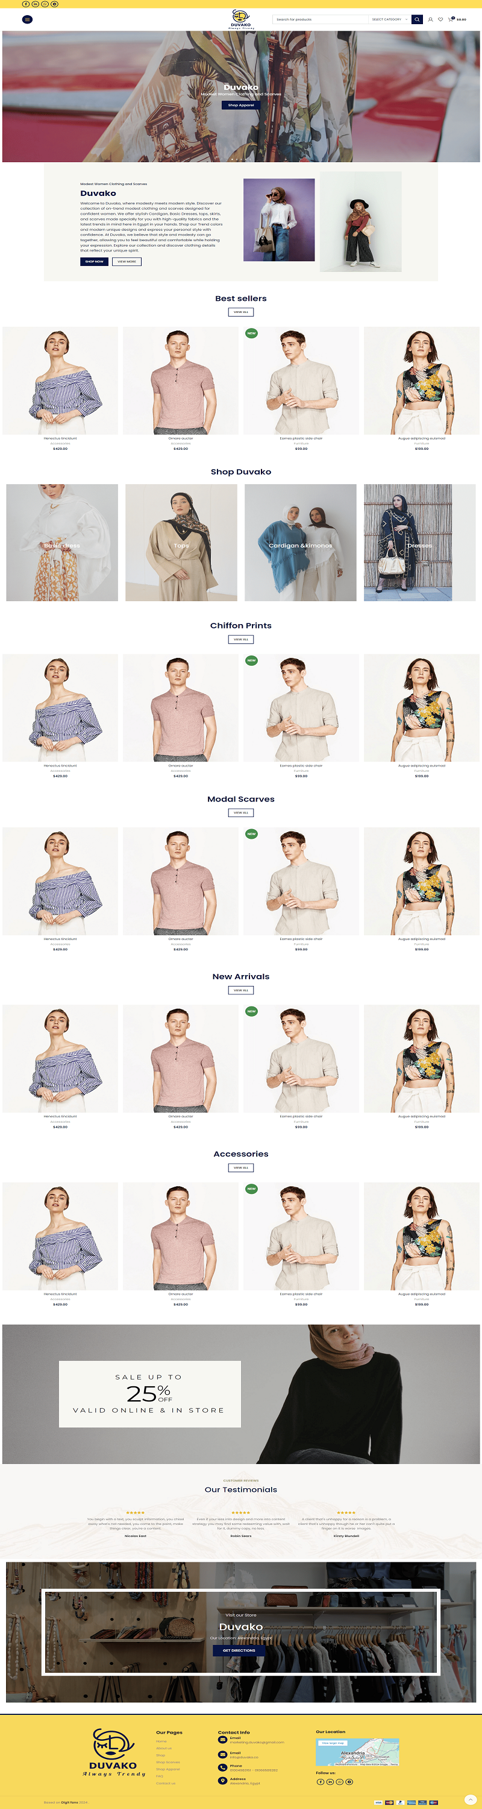The height and width of the screenshot is (1809, 482).
Task: Click the Get Directions button
Action: [x=239, y=1650]
